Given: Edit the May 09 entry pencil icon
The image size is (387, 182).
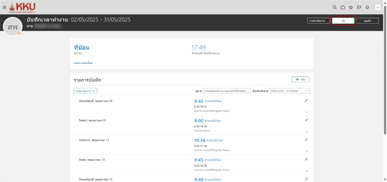Looking at the screenshot, I should (307, 120).
